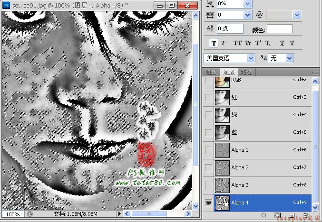Viewport: 322px width, 222px height.
Task: Toggle Subscript text style
Action: (268, 43)
